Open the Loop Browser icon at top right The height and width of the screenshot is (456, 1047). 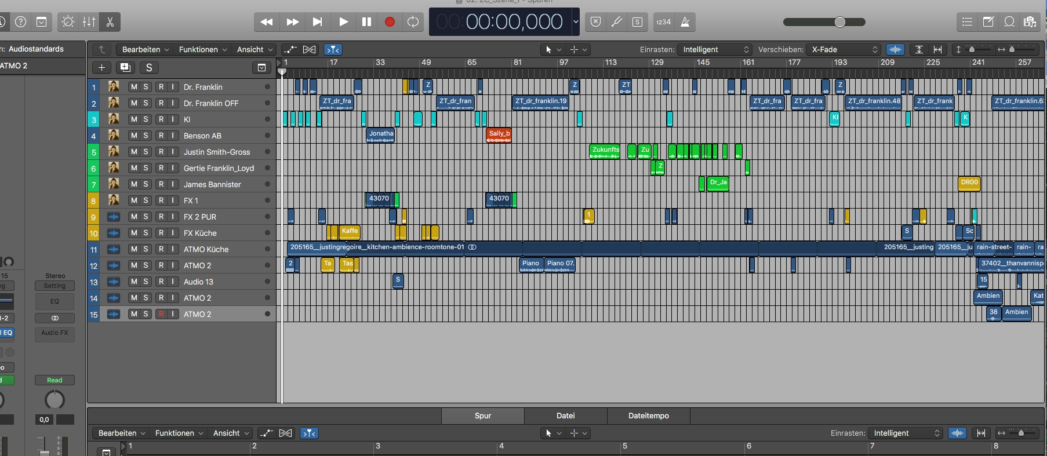click(1009, 22)
